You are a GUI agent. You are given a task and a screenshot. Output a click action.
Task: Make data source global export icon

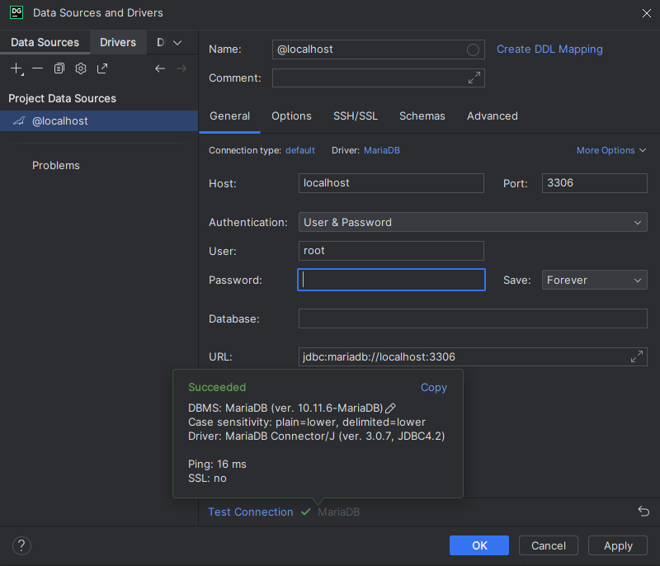point(102,68)
